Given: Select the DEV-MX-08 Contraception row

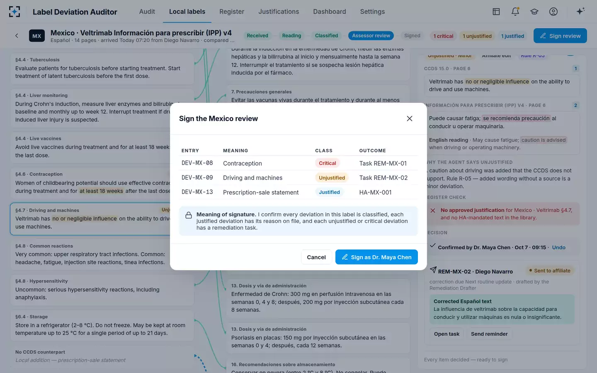Looking at the screenshot, I should 298,163.
